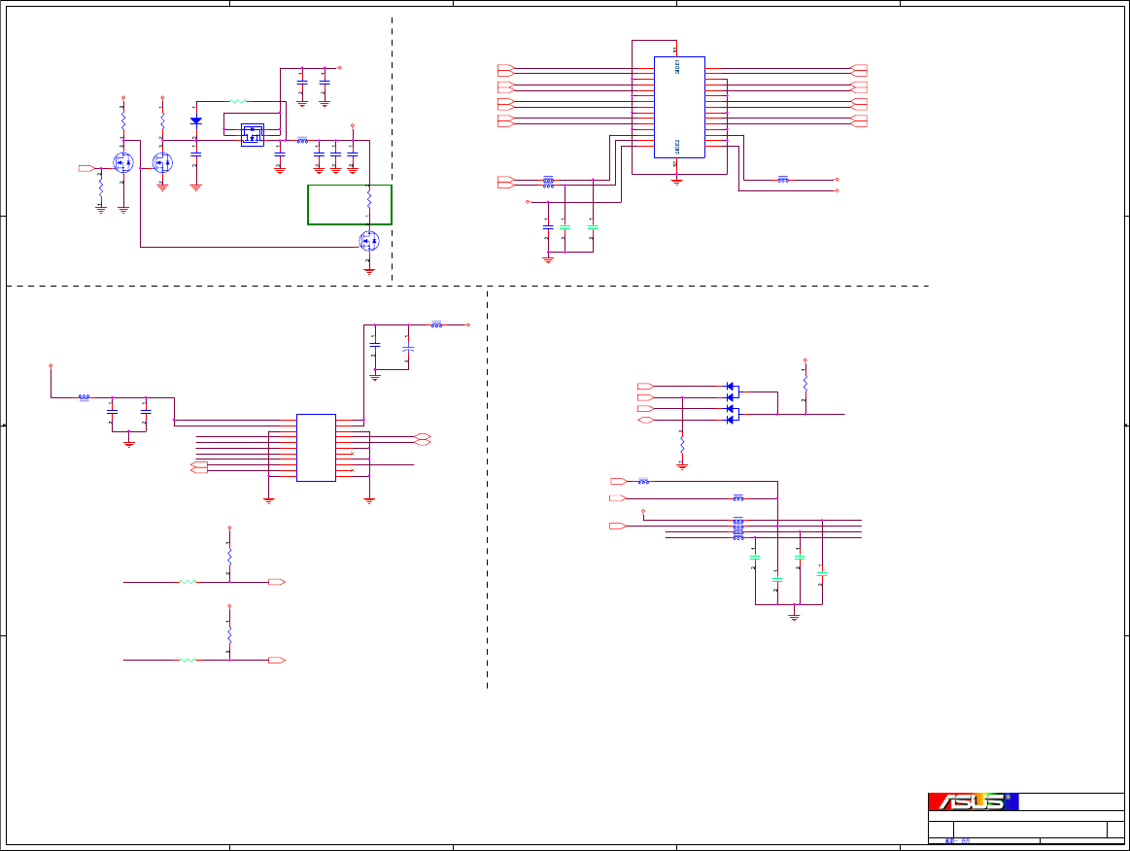Select the large blue IC with rotated labels
This screenshot has width=1130, height=851.
pos(679,108)
